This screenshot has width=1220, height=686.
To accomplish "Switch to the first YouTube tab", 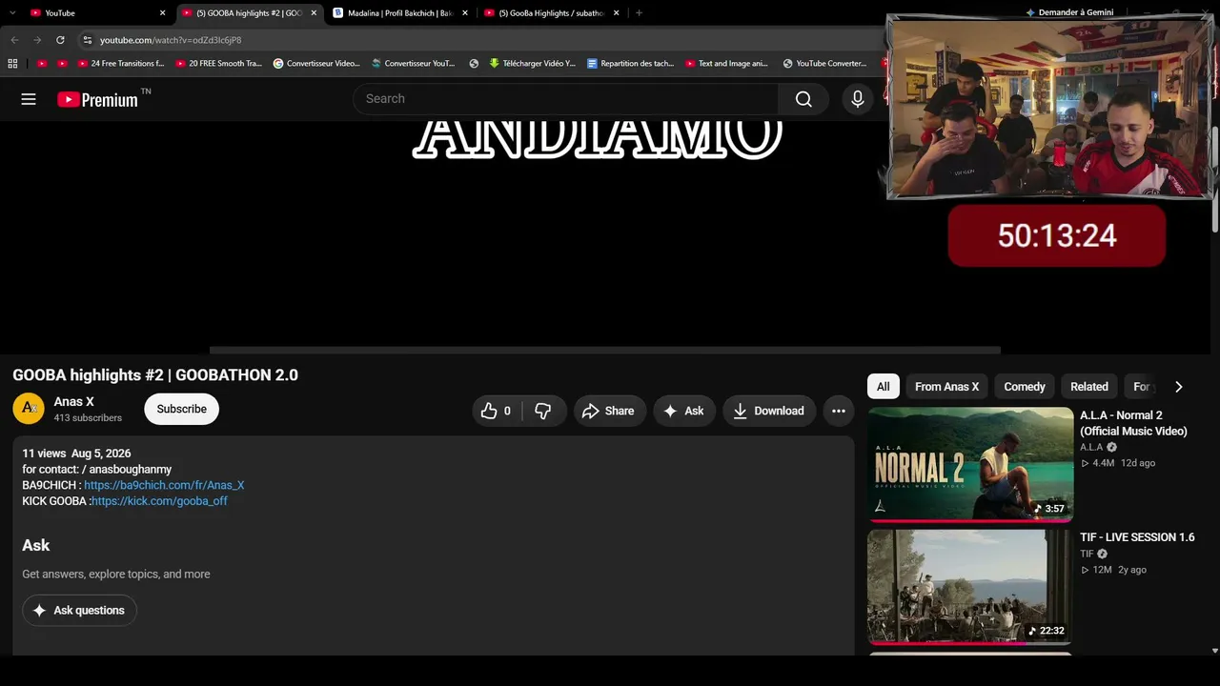I will coord(97,13).
